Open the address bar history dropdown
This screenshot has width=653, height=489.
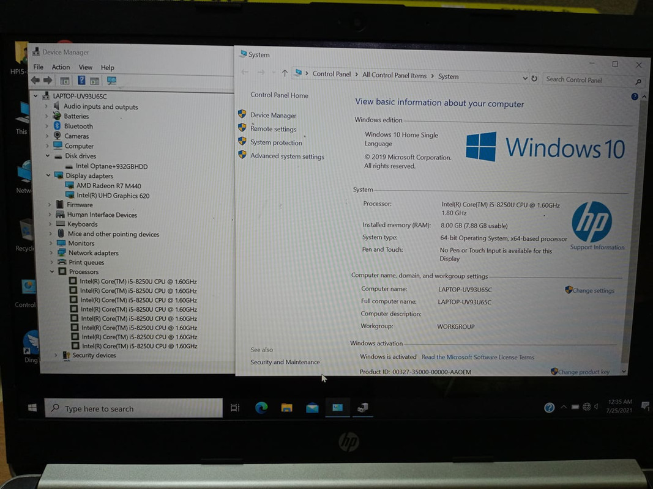(524, 78)
